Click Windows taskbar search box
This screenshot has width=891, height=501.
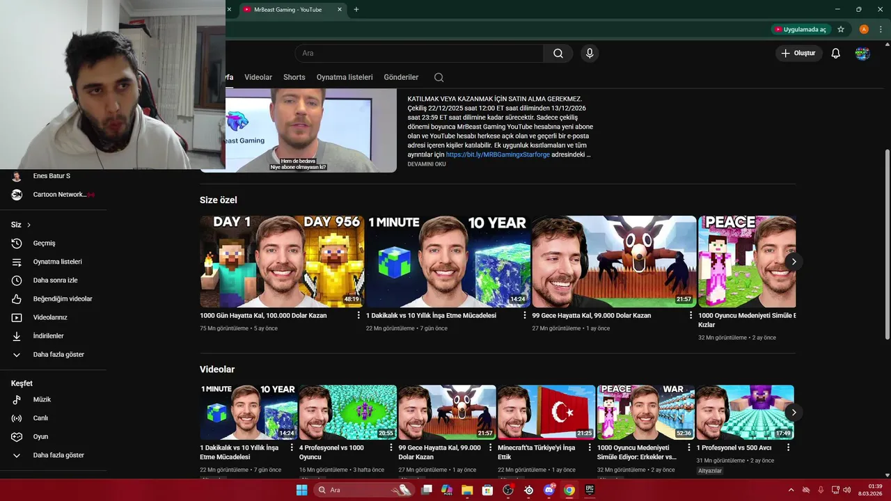click(x=363, y=490)
